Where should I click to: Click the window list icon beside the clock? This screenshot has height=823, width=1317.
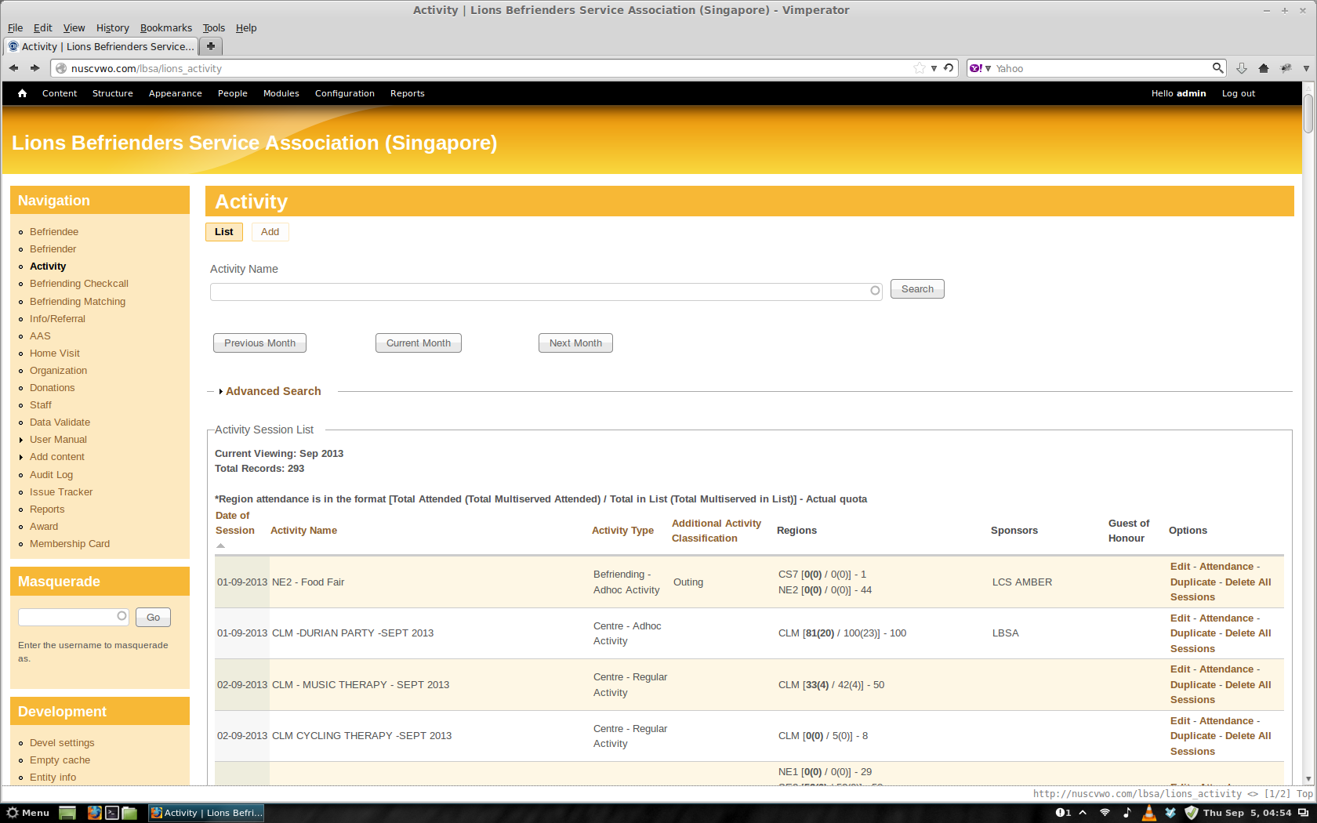(x=1303, y=813)
